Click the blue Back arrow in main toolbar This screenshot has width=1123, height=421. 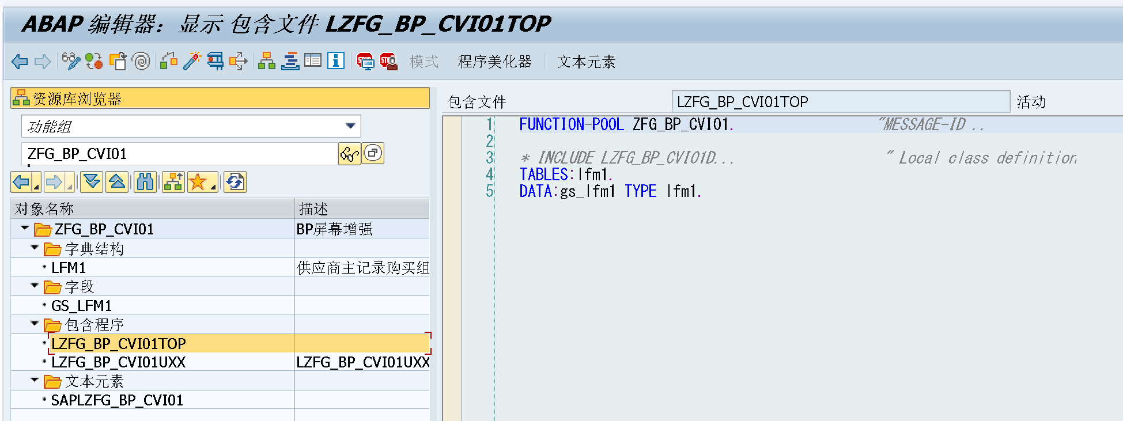click(20, 62)
